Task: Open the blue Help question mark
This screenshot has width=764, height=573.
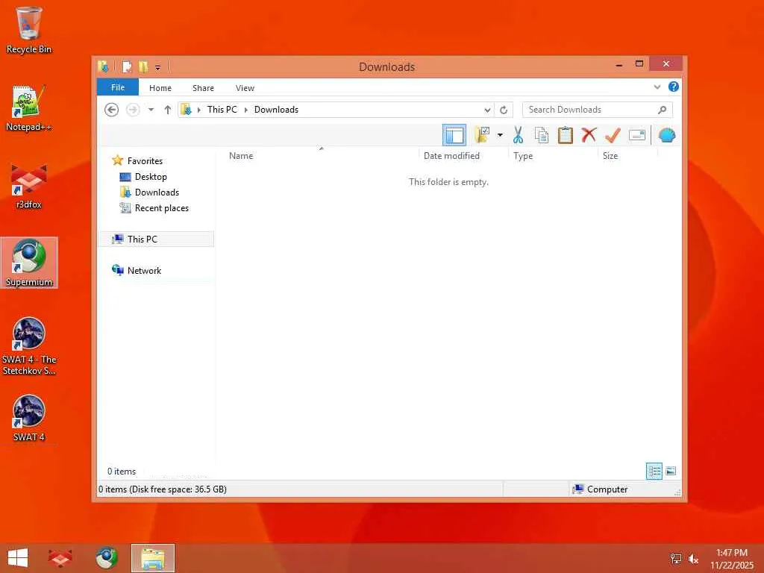Action: (674, 87)
